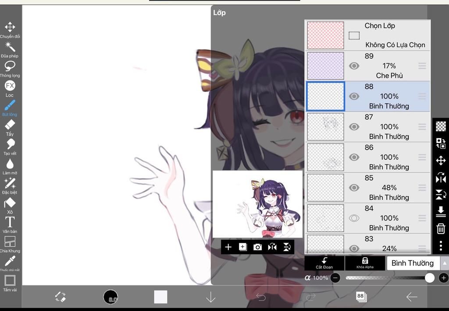
Task: Toggle visibility of layer 85
Action: 354,187
